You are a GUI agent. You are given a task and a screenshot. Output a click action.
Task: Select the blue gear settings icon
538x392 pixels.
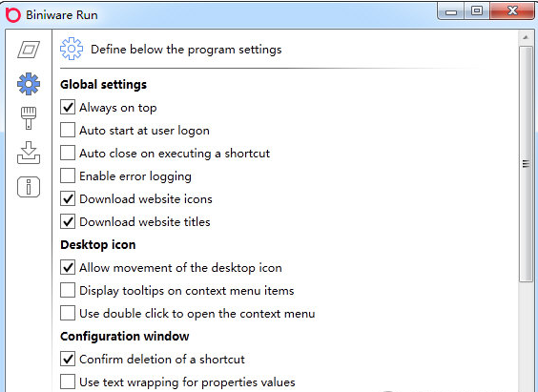pos(29,84)
